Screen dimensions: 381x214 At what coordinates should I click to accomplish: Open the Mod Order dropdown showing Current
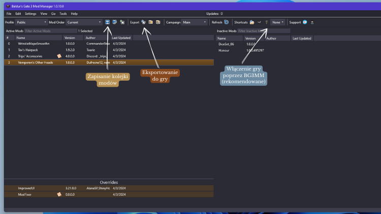click(84, 22)
